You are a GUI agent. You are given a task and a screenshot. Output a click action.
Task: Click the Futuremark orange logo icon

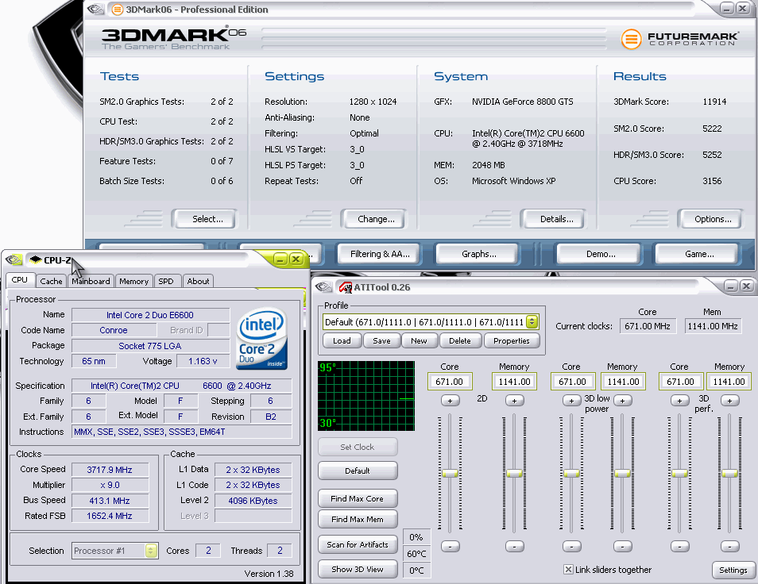631,39
